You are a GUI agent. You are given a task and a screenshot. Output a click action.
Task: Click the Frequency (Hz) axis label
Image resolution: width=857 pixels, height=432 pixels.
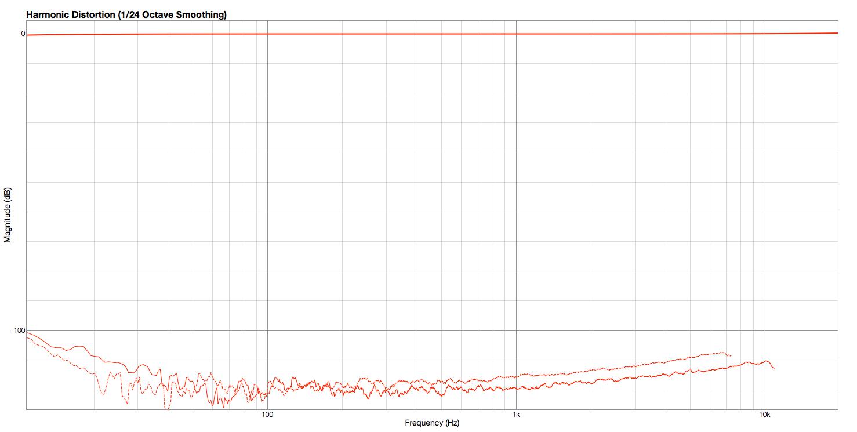(432, 423)
